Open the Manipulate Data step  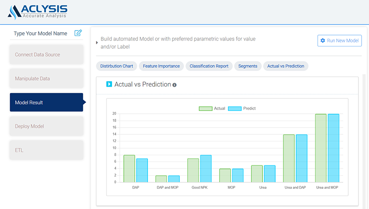(46, 78)
